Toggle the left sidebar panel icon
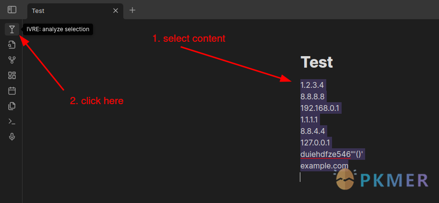Screen dimensions: 439x203 click(12, 10)
